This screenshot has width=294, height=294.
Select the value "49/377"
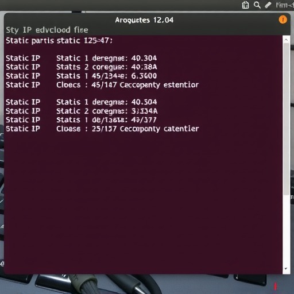coord(144,120)
